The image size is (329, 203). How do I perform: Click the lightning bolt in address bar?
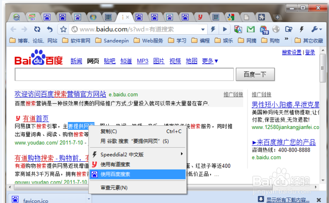[213, 29]
